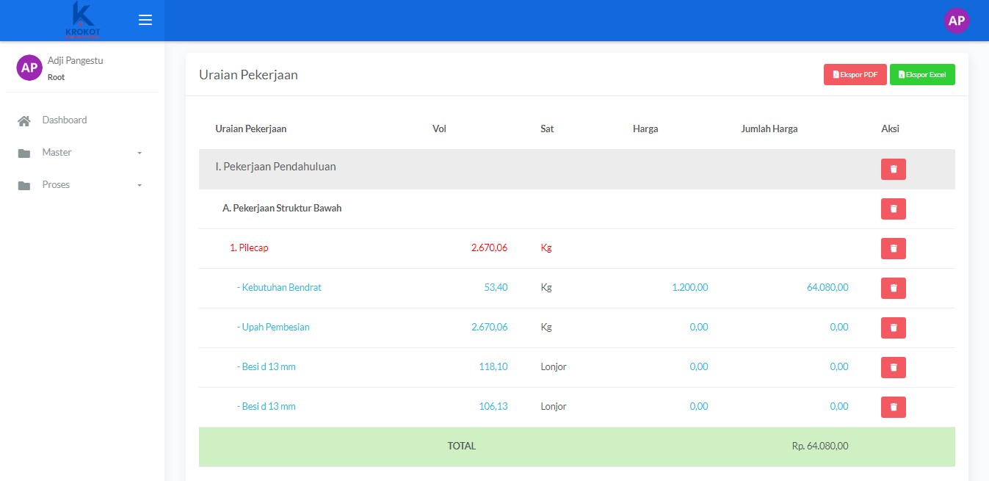Viewport: 989px width, 481px height.
Task: Click the Adji Pangestu sidebar profile avatar
Action: click(29, 68)
